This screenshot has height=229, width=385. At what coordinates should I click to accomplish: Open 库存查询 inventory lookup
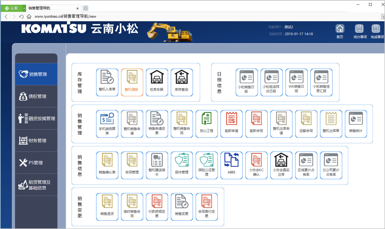click(x=182, y=82)
